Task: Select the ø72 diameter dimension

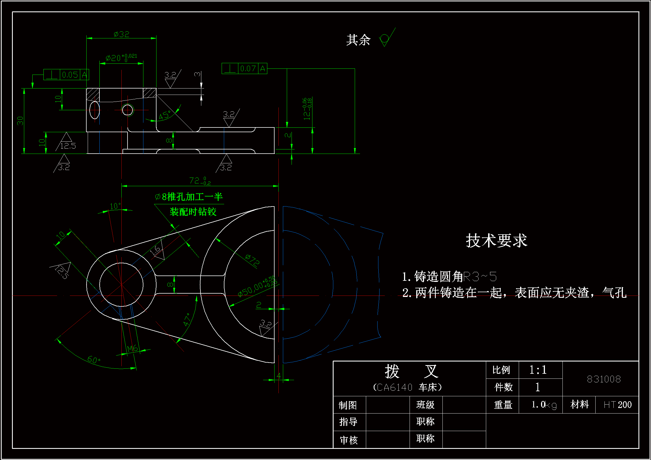Action: [x=252, y=260]
